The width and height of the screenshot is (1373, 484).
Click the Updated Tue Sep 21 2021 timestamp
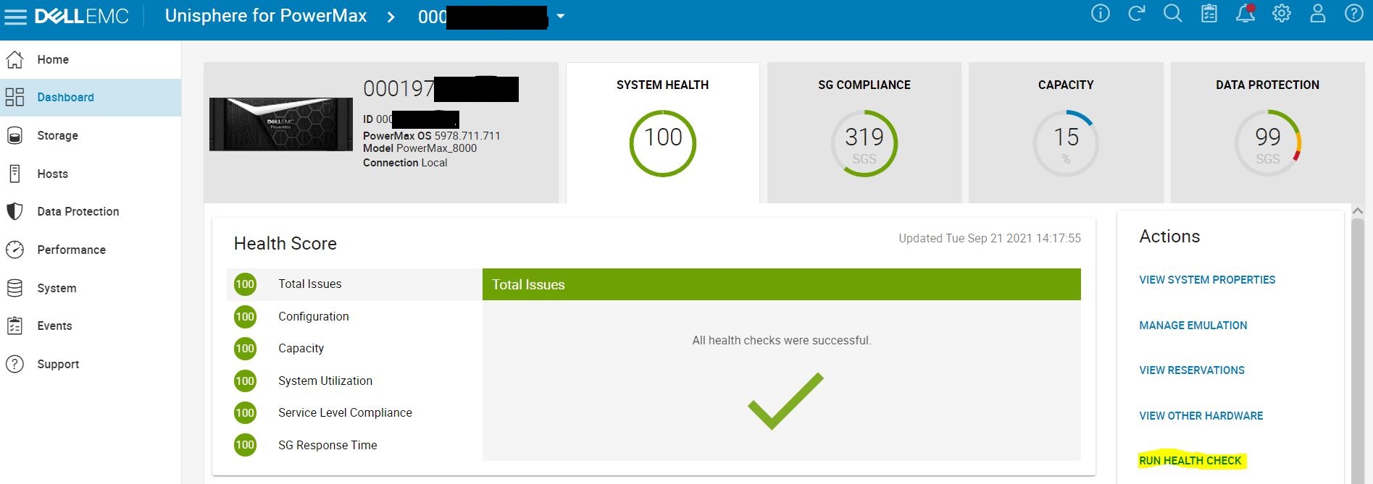[990, 238]
